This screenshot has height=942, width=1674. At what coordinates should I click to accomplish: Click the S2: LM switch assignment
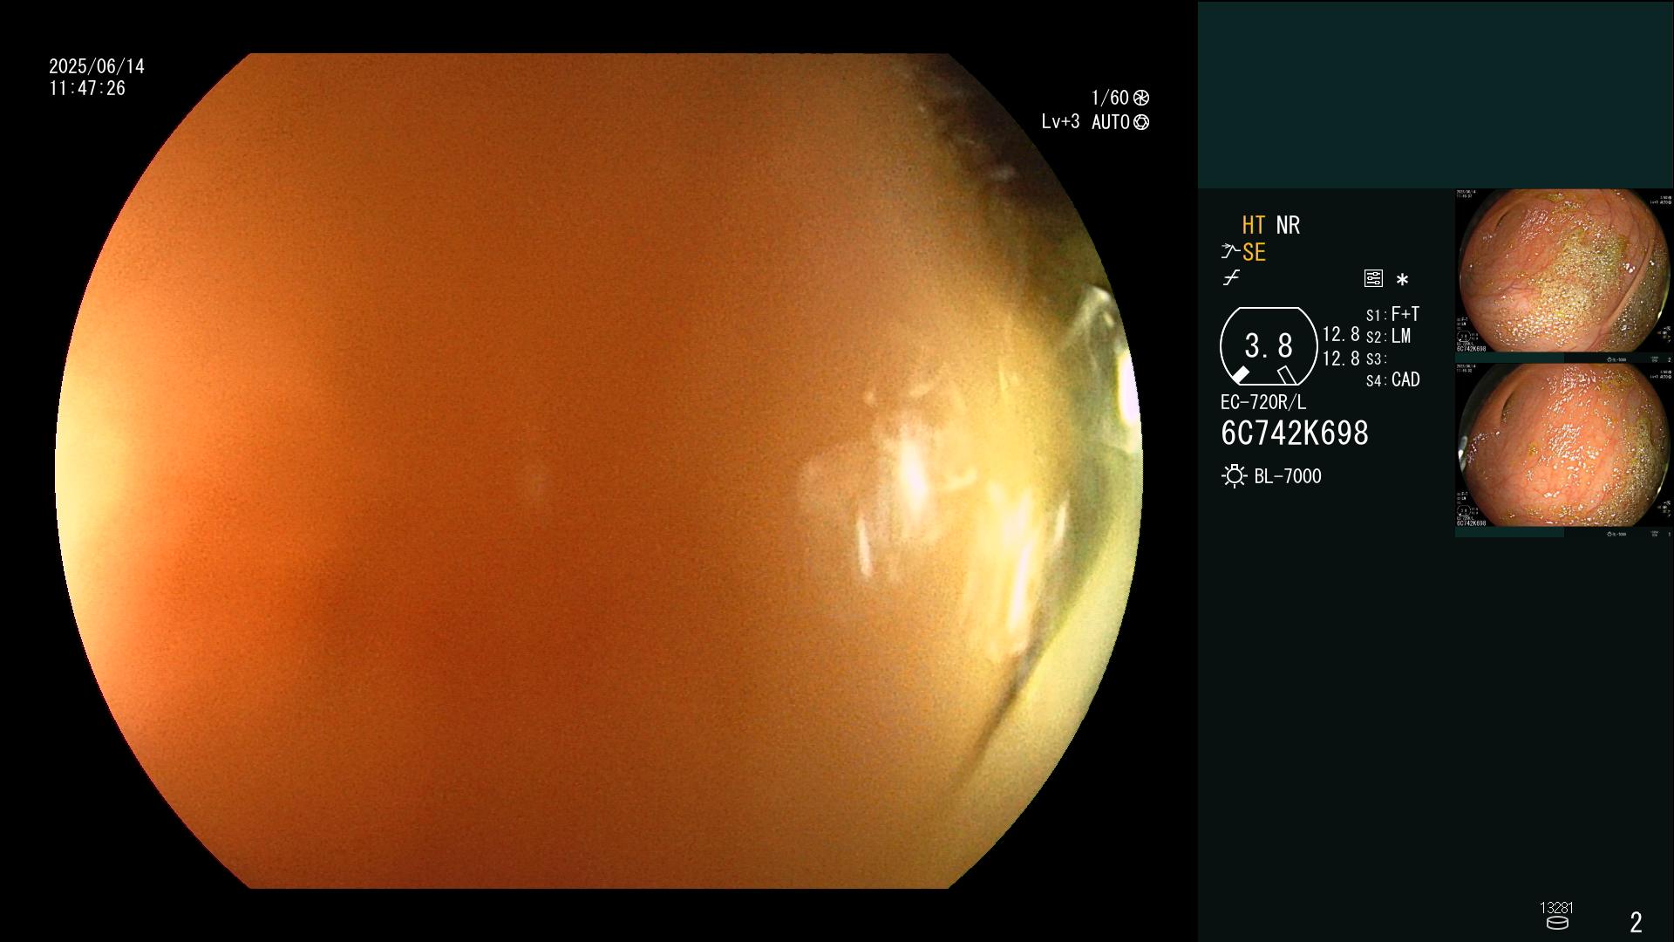point(1388,336)
